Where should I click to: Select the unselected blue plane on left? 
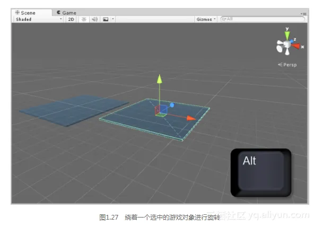tap(74, 110)
